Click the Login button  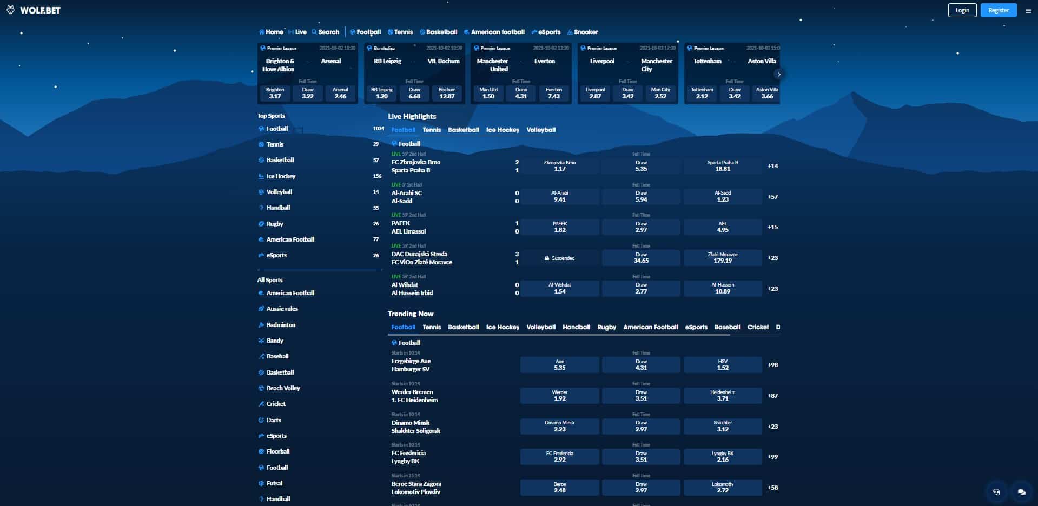(x=962, y=10)
